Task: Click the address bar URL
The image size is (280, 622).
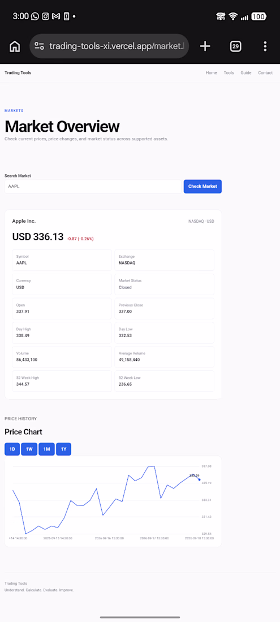Action: click(117, 46)
